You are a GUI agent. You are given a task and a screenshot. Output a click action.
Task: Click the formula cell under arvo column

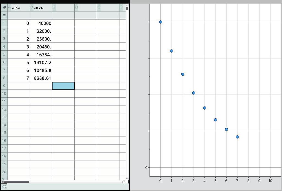point(41,15)
